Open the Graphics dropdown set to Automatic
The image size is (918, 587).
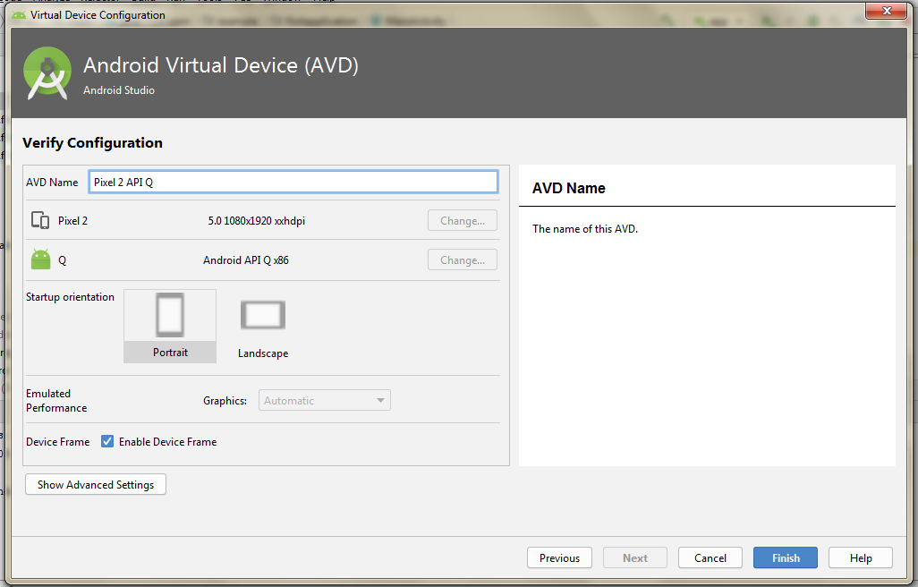click(x=325, y=401)
